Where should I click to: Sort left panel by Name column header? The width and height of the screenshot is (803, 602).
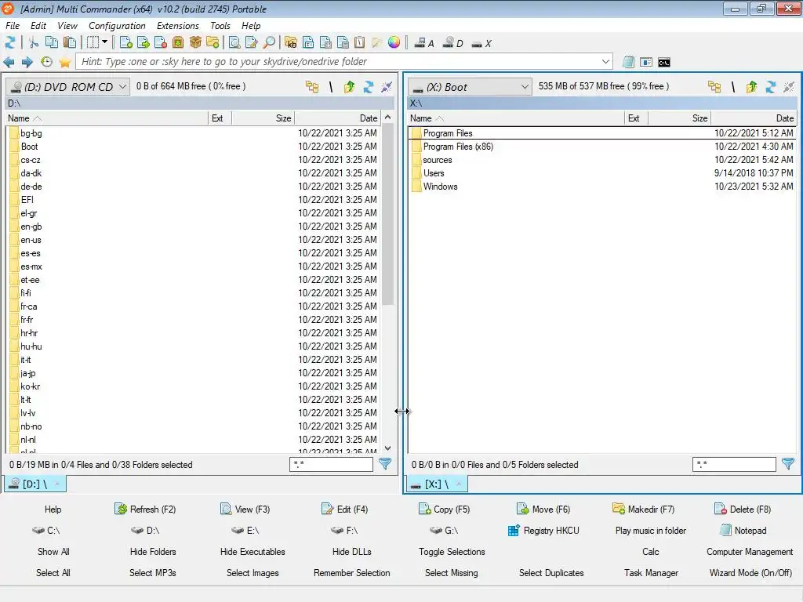(x=107, y=118)
